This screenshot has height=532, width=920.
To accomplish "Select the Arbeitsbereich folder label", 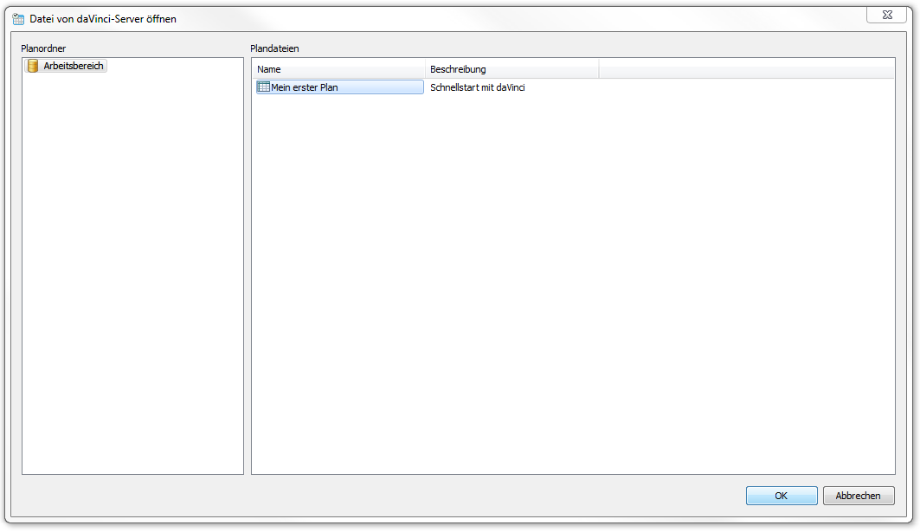I will [x=74, y=66].
